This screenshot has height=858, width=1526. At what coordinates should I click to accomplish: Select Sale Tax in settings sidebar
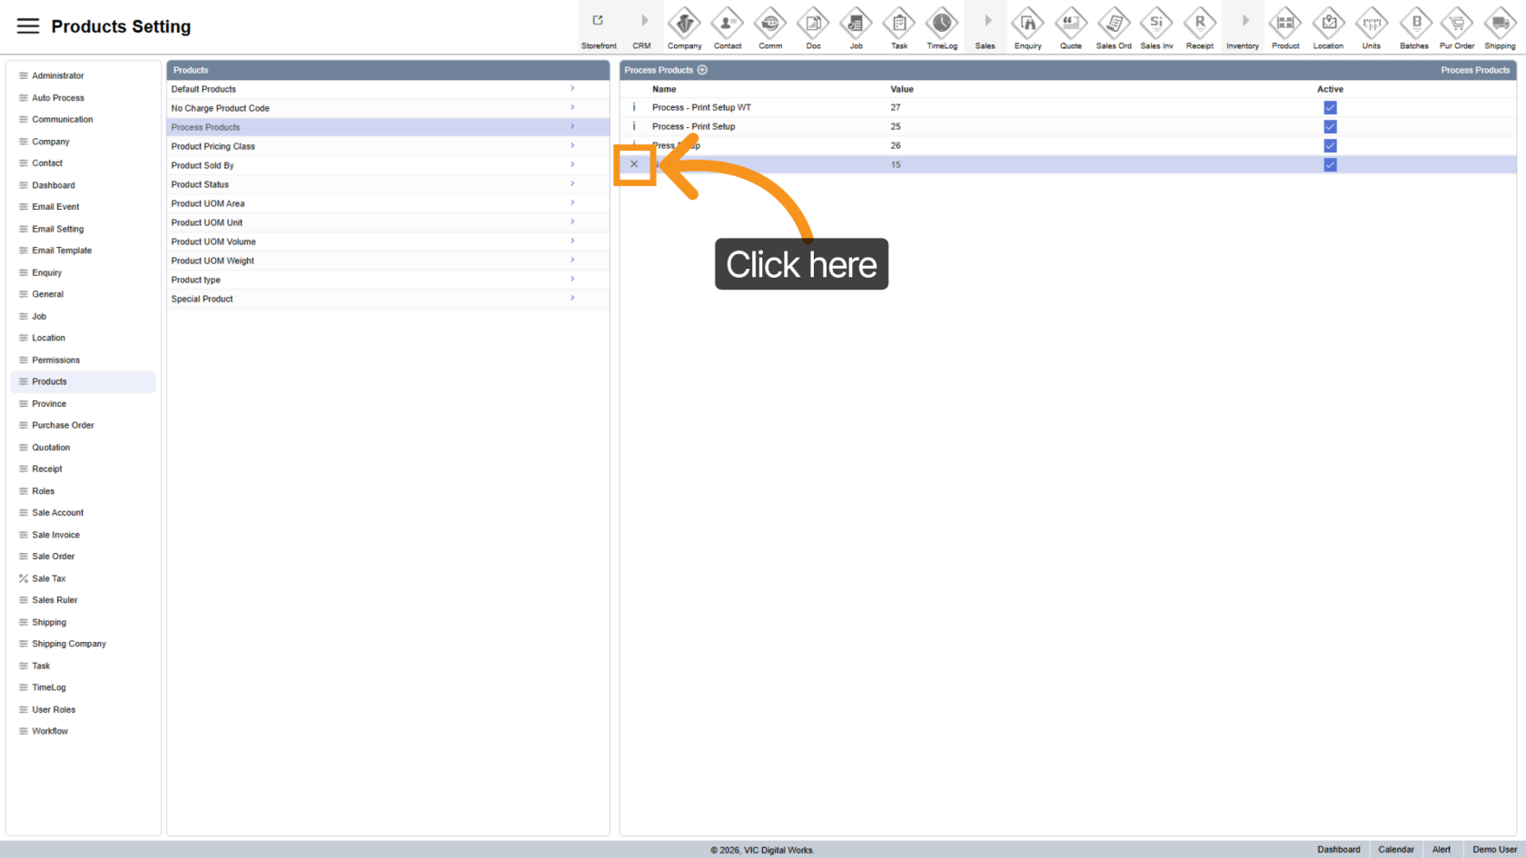click(x=49, y=578)
